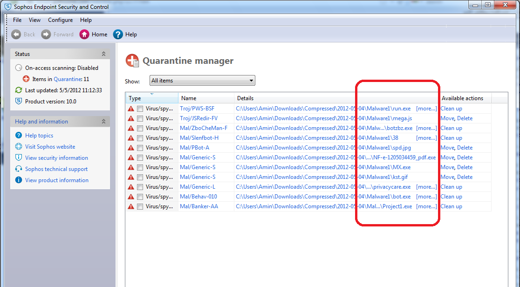Screen dimensions: 520x287
Task: Open Sophos technical support link
Action: (56, 169)
